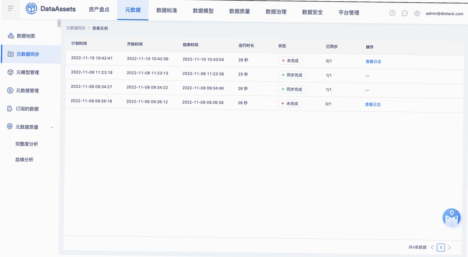Click the 数据地图 sidebar icon

11,36
